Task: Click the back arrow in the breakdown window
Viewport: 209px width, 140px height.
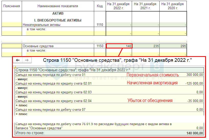Action: 18,60
